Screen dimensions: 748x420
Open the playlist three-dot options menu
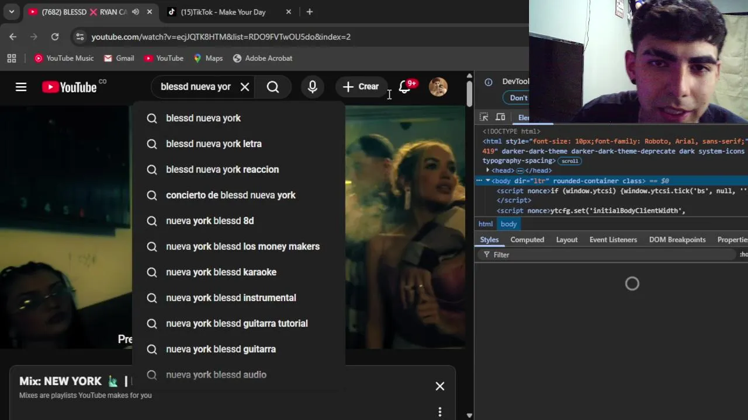pyautogui.click(x=440, y=412)
